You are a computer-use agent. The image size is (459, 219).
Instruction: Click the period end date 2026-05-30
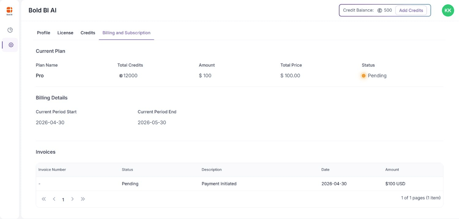pos(152,123)
